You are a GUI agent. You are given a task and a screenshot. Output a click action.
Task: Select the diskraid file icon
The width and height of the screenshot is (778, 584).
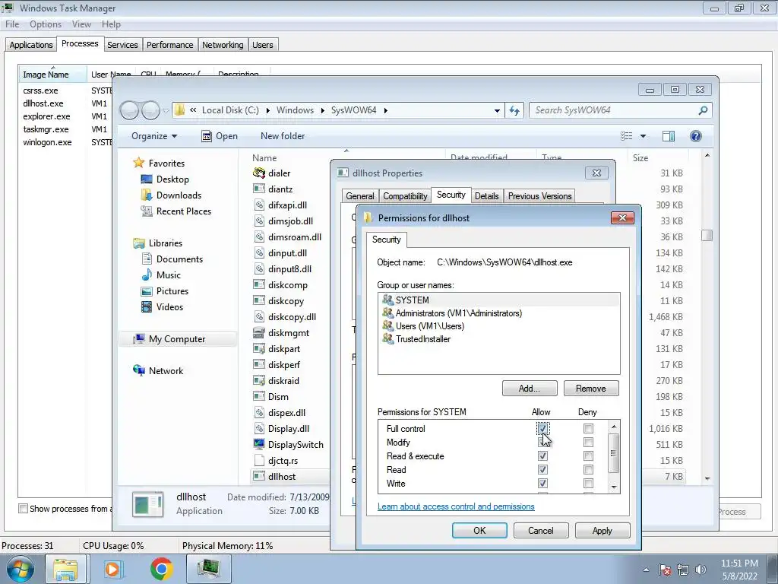coord(259,380)
